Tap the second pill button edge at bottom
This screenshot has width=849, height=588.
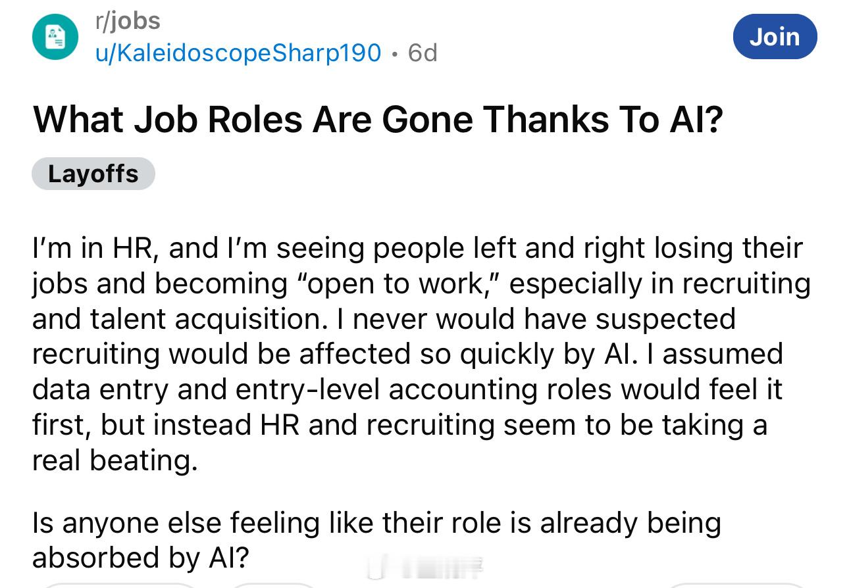pos(273,584)
